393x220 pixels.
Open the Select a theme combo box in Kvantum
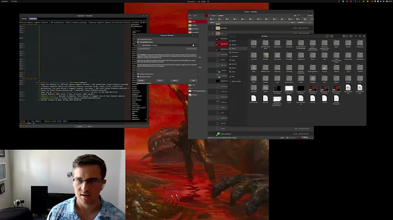[x=174, y=45]
